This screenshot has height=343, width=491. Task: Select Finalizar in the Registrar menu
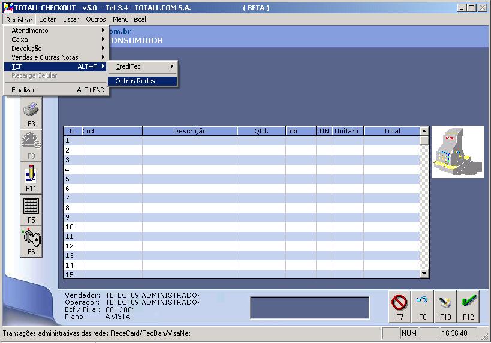pyautogui.click(x=56, y=90)
